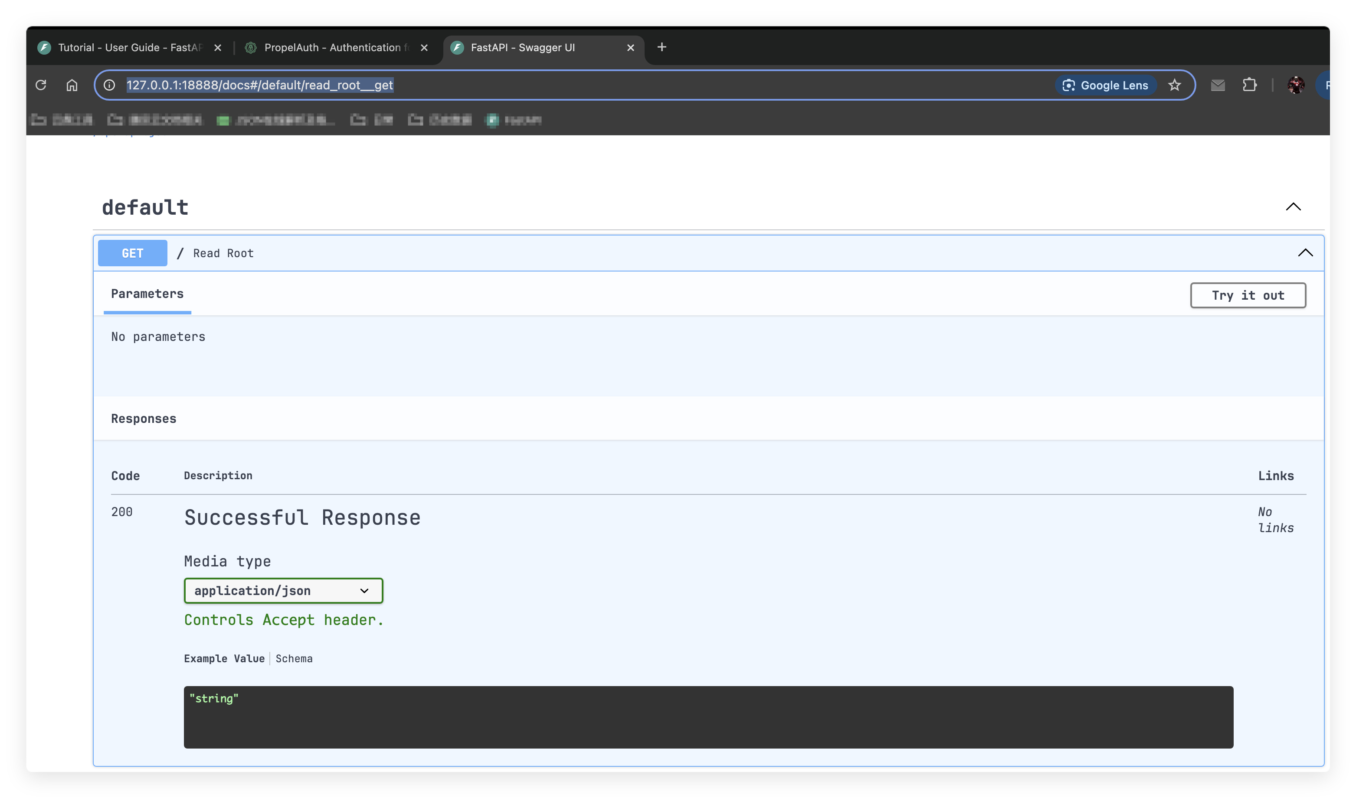Switch to Tutorial - User Guide tab
1356x798 pixels.
point(129,47)
